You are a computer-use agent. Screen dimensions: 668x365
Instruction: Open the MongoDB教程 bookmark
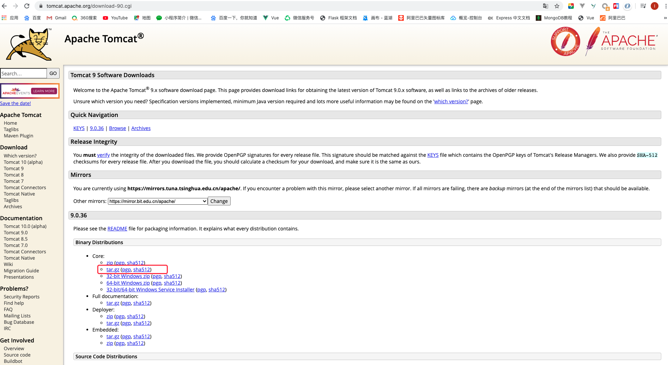point(554,18)
